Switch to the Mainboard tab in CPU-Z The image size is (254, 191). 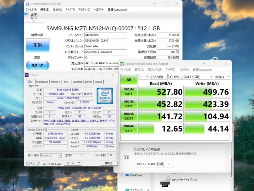tap(42, 82)
